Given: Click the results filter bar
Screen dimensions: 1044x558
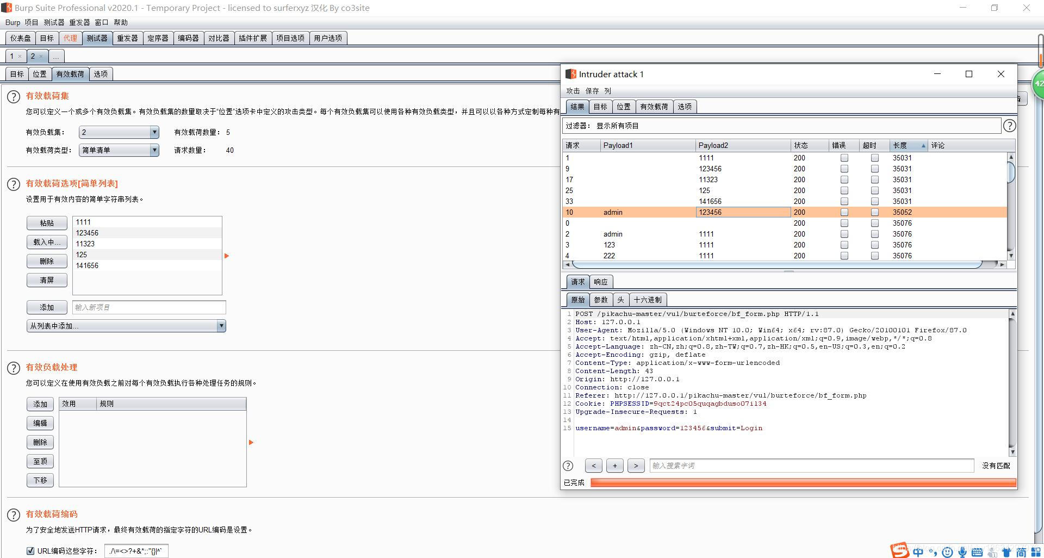Looking at the screenshot, I should pyautogui.click(x=781, y=126).
